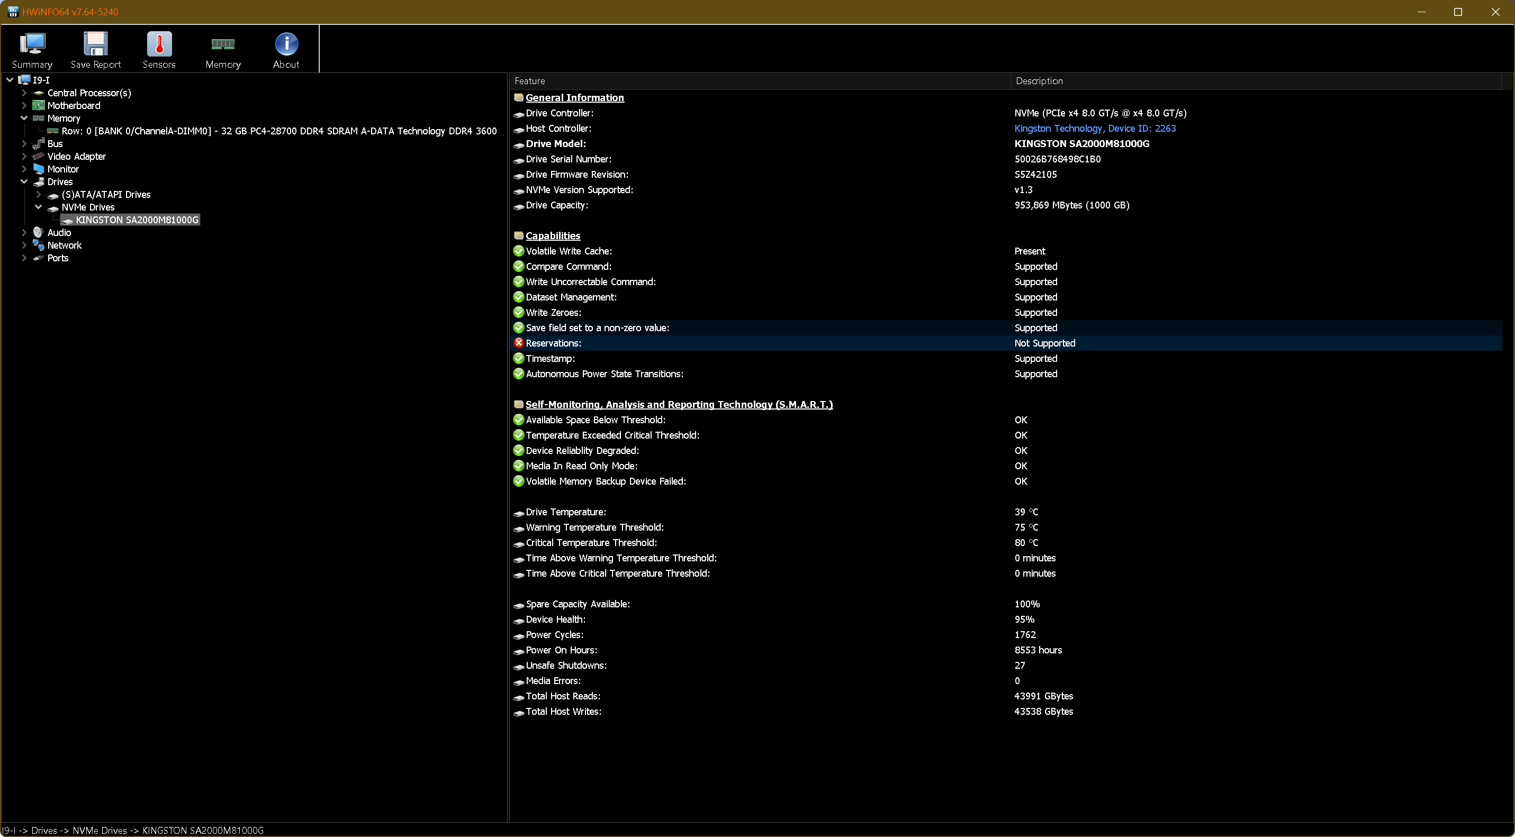Image resolution: width=1515 pixels, height=837 pixels.
Task: Click the I9-I computer icon
Action: pyautogui.click(x=24, y=80)
